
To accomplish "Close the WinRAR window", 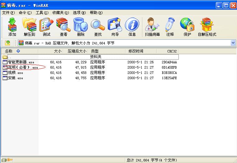I will (x=233, y=5).
